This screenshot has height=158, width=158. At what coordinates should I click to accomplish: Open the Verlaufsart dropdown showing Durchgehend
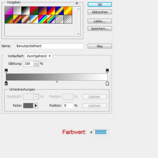tap(39, 56)
